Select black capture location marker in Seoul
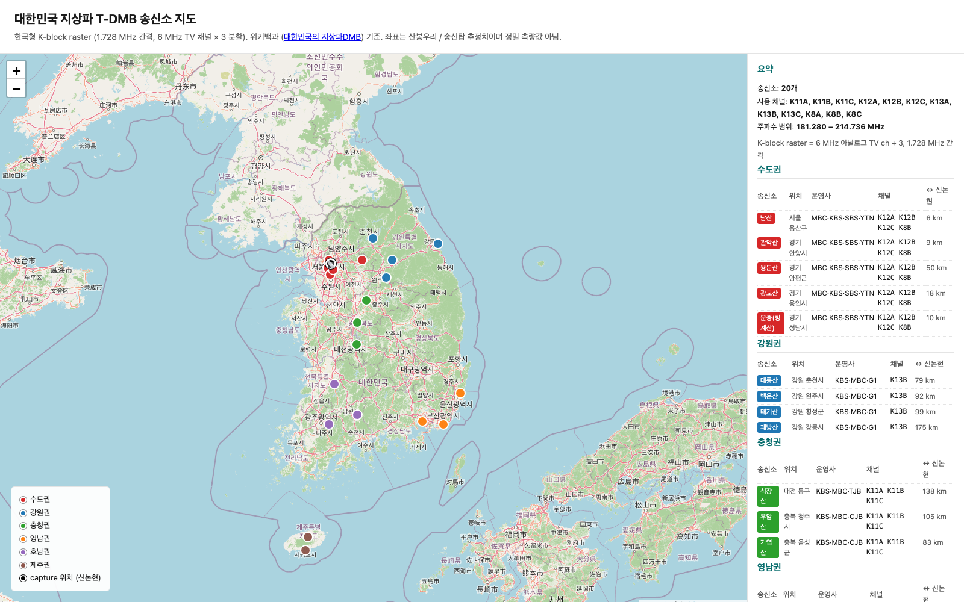Image resolution: width=964 pixels, height=602 pixels. (331, 264)
